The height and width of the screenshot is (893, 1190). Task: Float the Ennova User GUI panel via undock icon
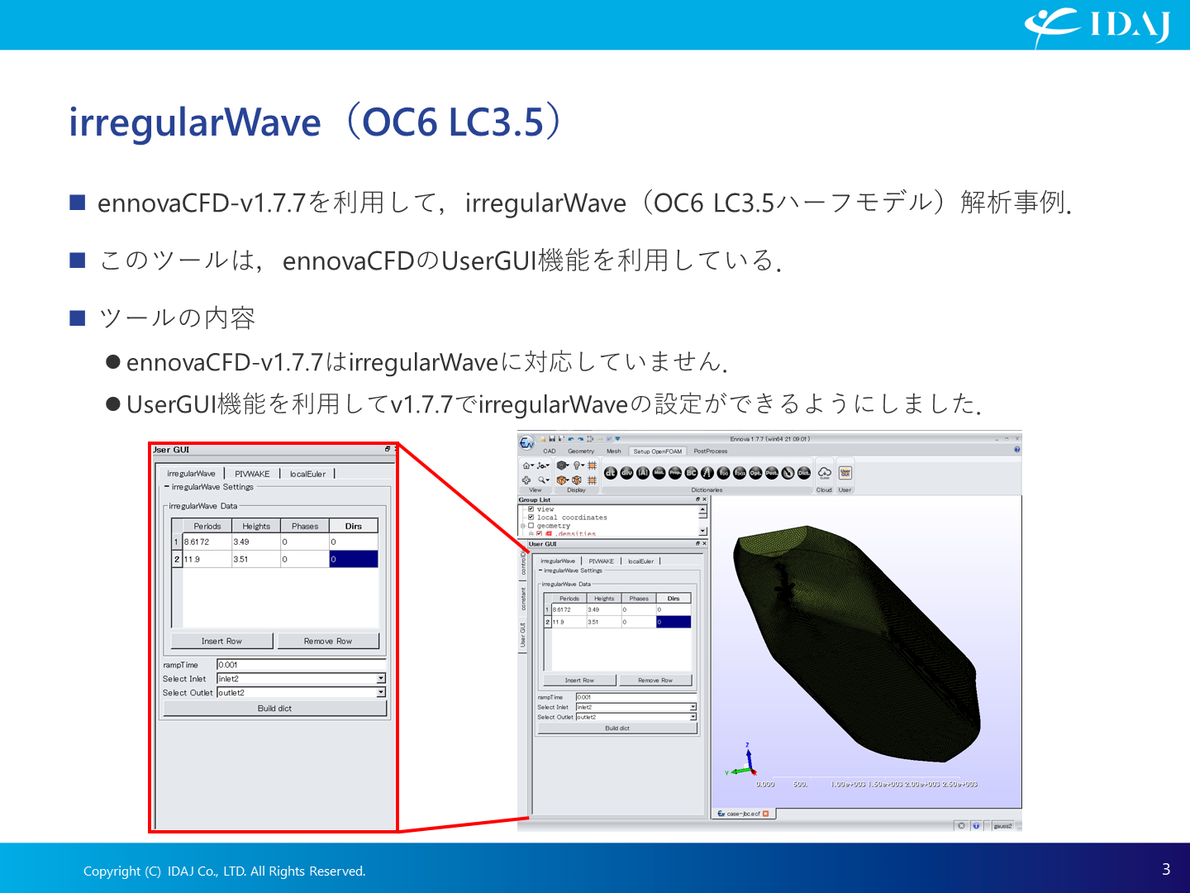coord(697,543)
